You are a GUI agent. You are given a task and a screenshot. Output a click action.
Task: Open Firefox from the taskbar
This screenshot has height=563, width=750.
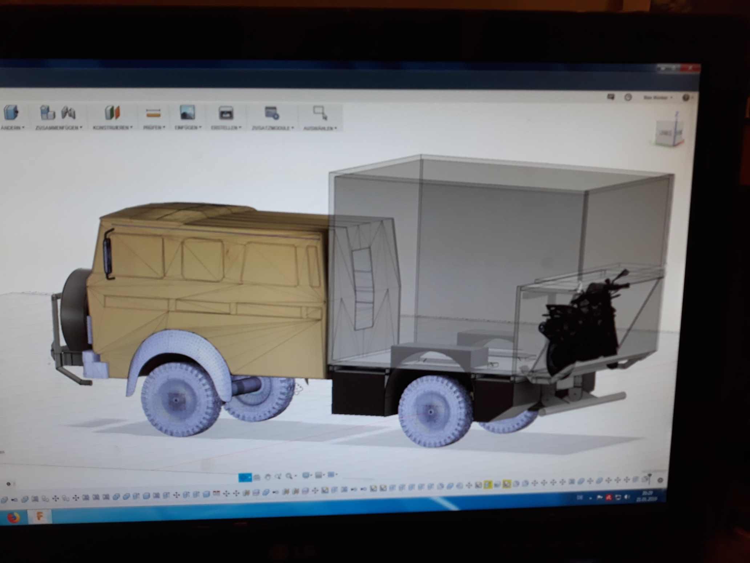tap(13, 518)
